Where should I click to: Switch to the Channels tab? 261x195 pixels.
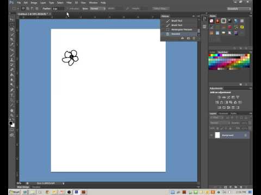pyautogui.click(x=223, y=114)
